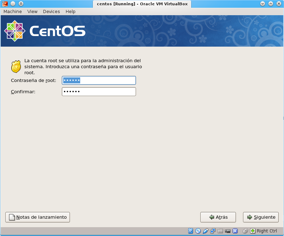The image size is (284, 236).
Task: Maximize the VirtualBox window
Action: click(x=271, y=4)
